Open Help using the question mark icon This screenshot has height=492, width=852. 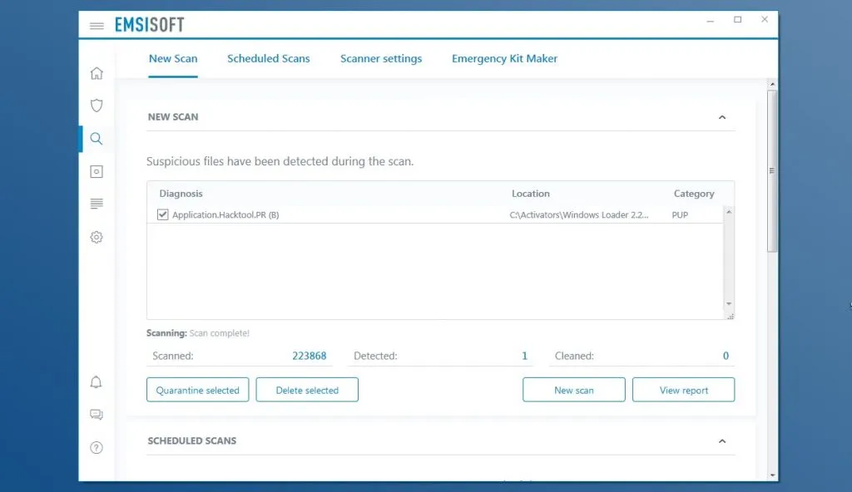point(96,447)
